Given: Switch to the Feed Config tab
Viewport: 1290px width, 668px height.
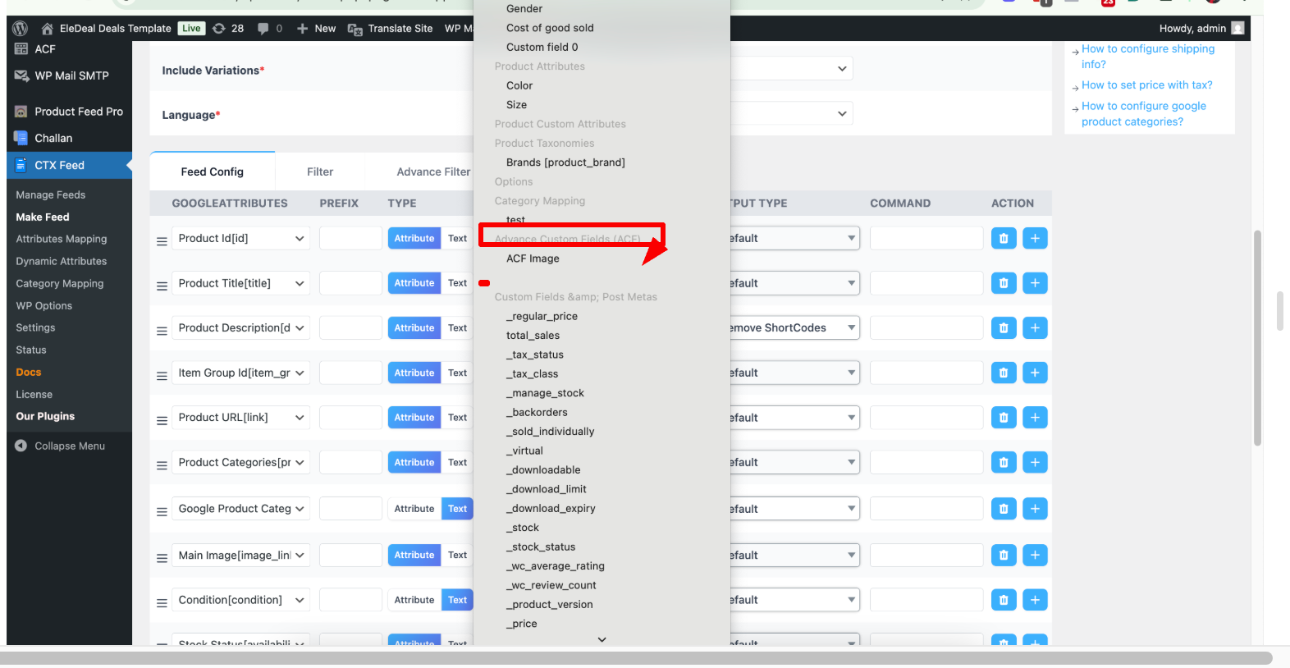Looking at the screenshot, I should tap(213, 172).
